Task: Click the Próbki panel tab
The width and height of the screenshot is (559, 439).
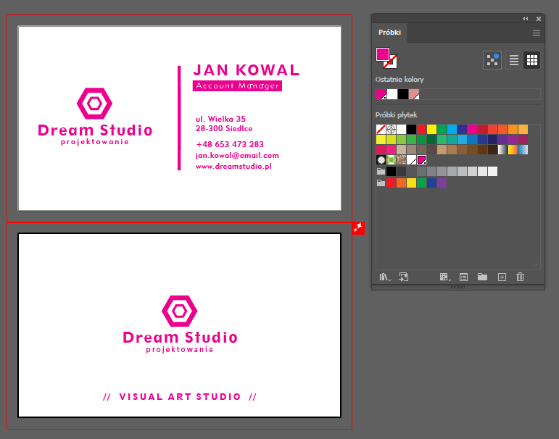Action: click(x=390, y=33)
